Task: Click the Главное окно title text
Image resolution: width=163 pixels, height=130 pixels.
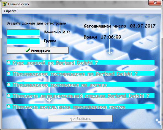Action: tap(18, 4)
